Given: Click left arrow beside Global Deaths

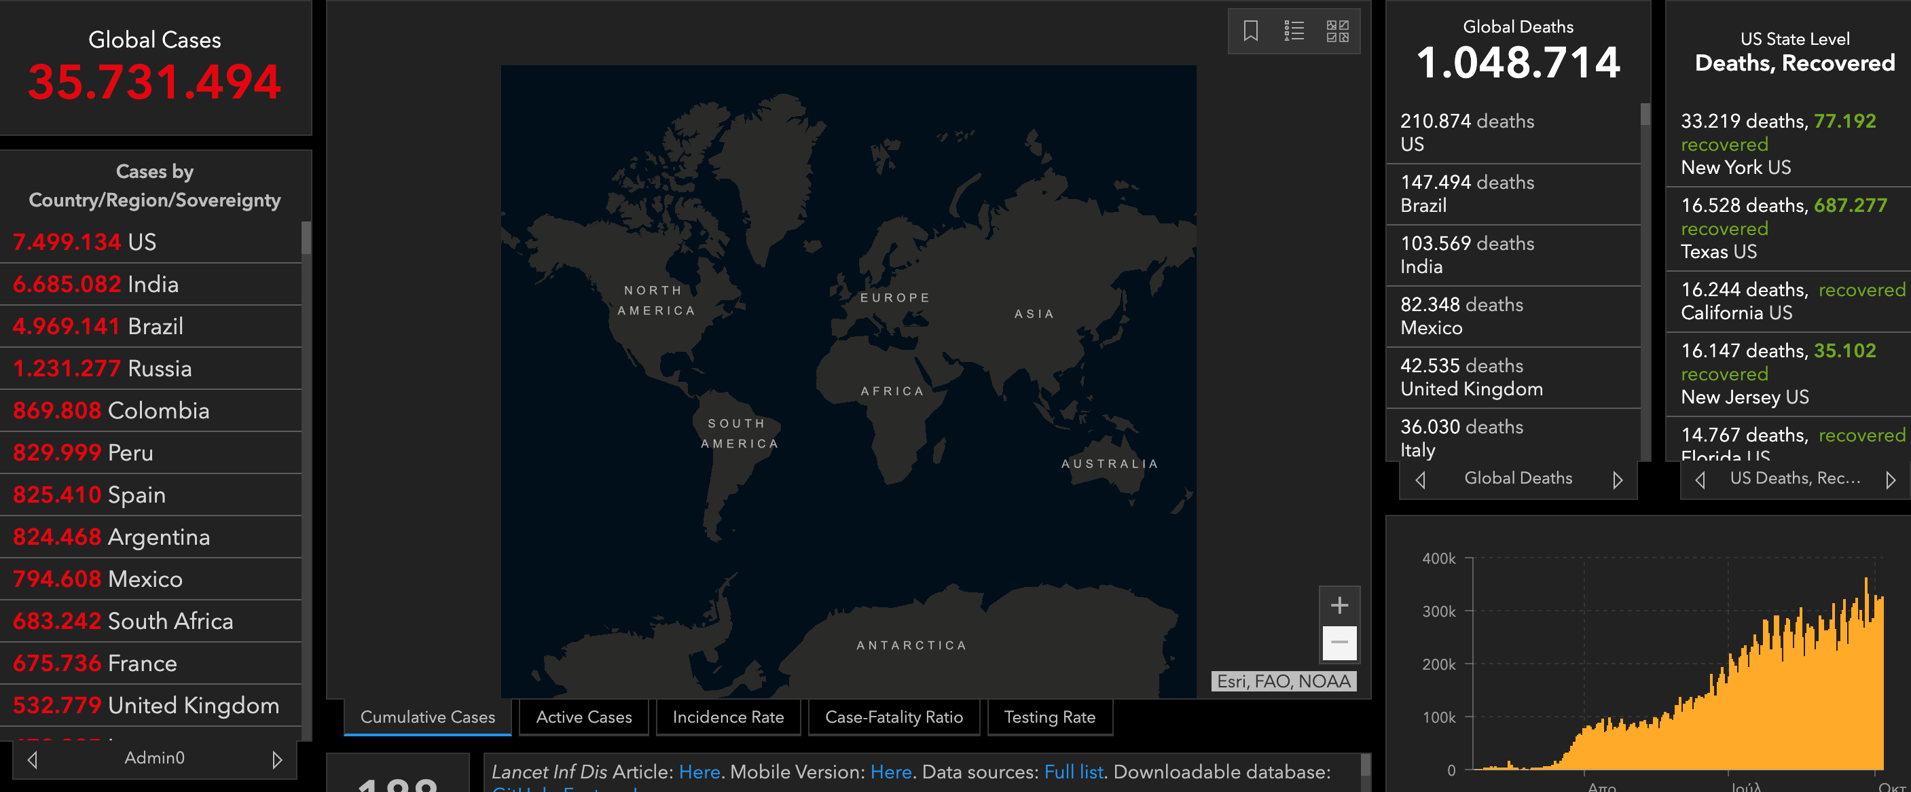Looking at the screenshot, I should (1420, 480).
